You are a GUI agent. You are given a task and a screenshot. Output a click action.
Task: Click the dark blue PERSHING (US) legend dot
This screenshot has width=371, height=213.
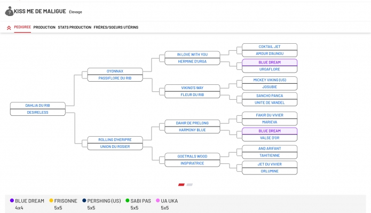(x=84, y=201)
